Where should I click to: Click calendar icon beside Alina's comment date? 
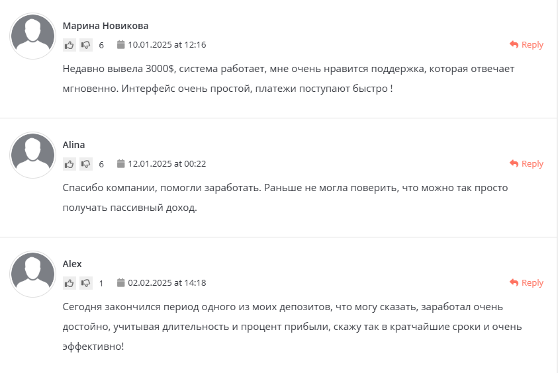[121, 164]
